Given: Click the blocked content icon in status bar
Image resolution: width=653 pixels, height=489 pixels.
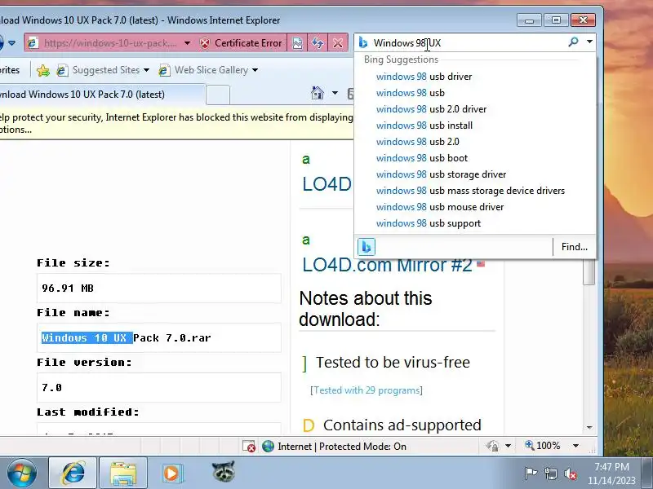Looking at the screenshot, I should (x=249, y=446).
